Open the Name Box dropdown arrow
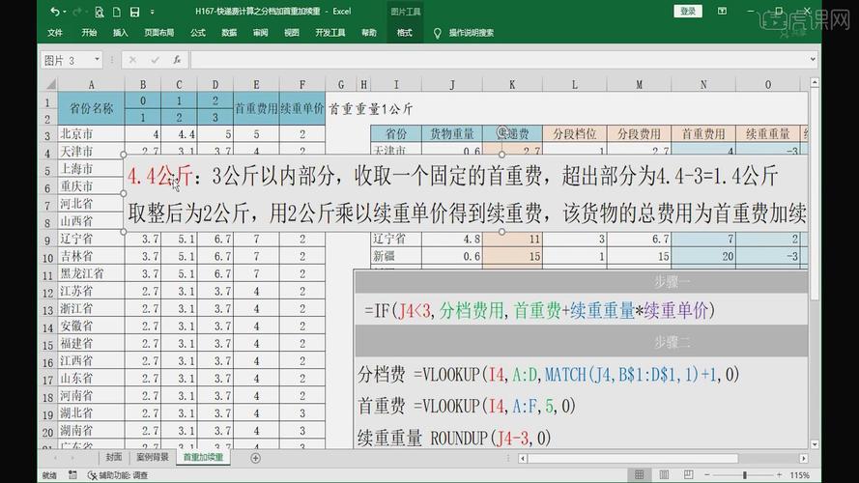The image size is (859, 483). tap(97, 59)
